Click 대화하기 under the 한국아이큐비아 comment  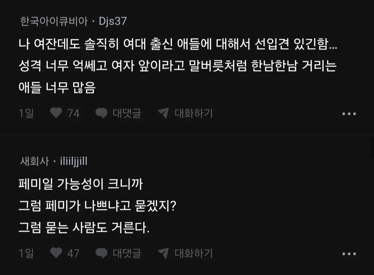click(x=194, y=113)
